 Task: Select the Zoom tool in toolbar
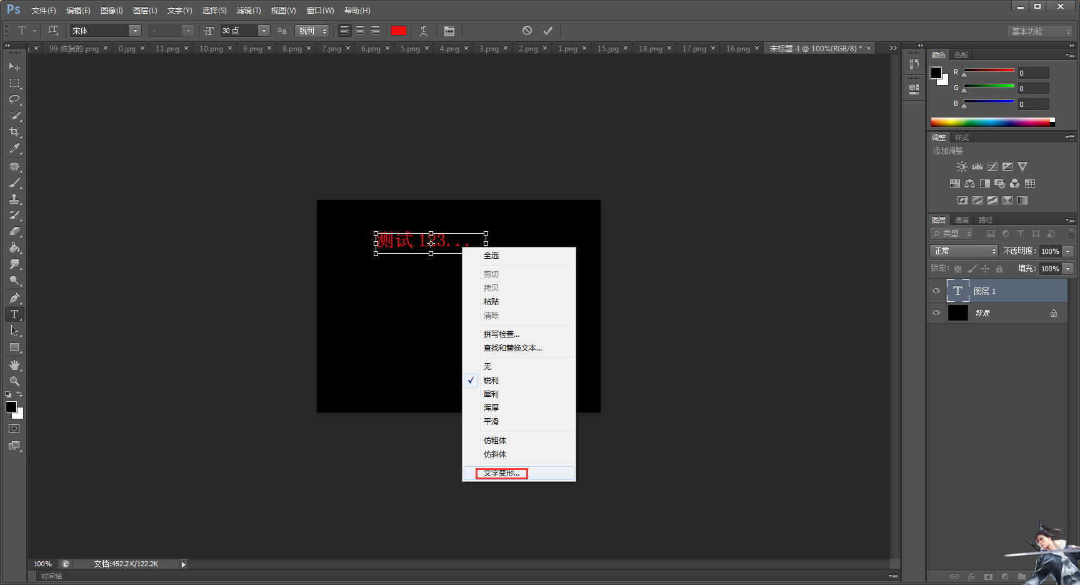click(x=14, y=381)
